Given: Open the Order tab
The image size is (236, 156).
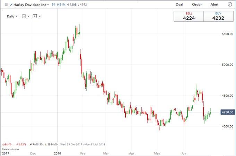Looking at the screenshot, I should pyautogui.click(x=197, y=4).
